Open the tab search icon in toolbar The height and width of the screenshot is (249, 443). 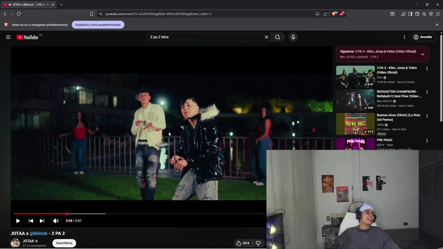tap(392, 14)
